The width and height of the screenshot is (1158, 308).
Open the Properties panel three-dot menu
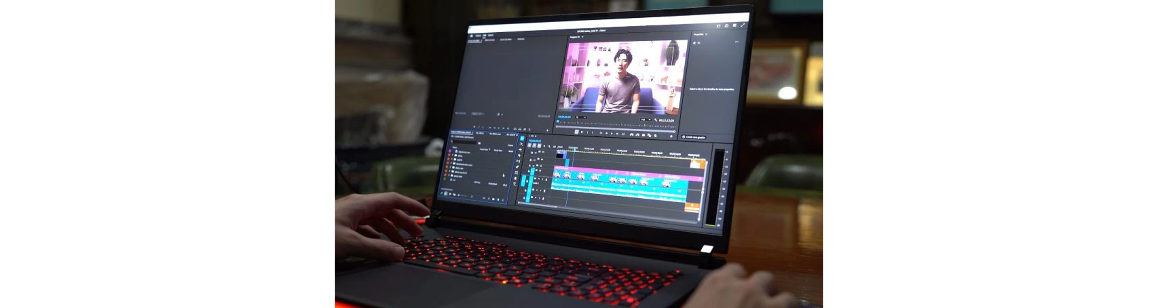pos(736,42)
